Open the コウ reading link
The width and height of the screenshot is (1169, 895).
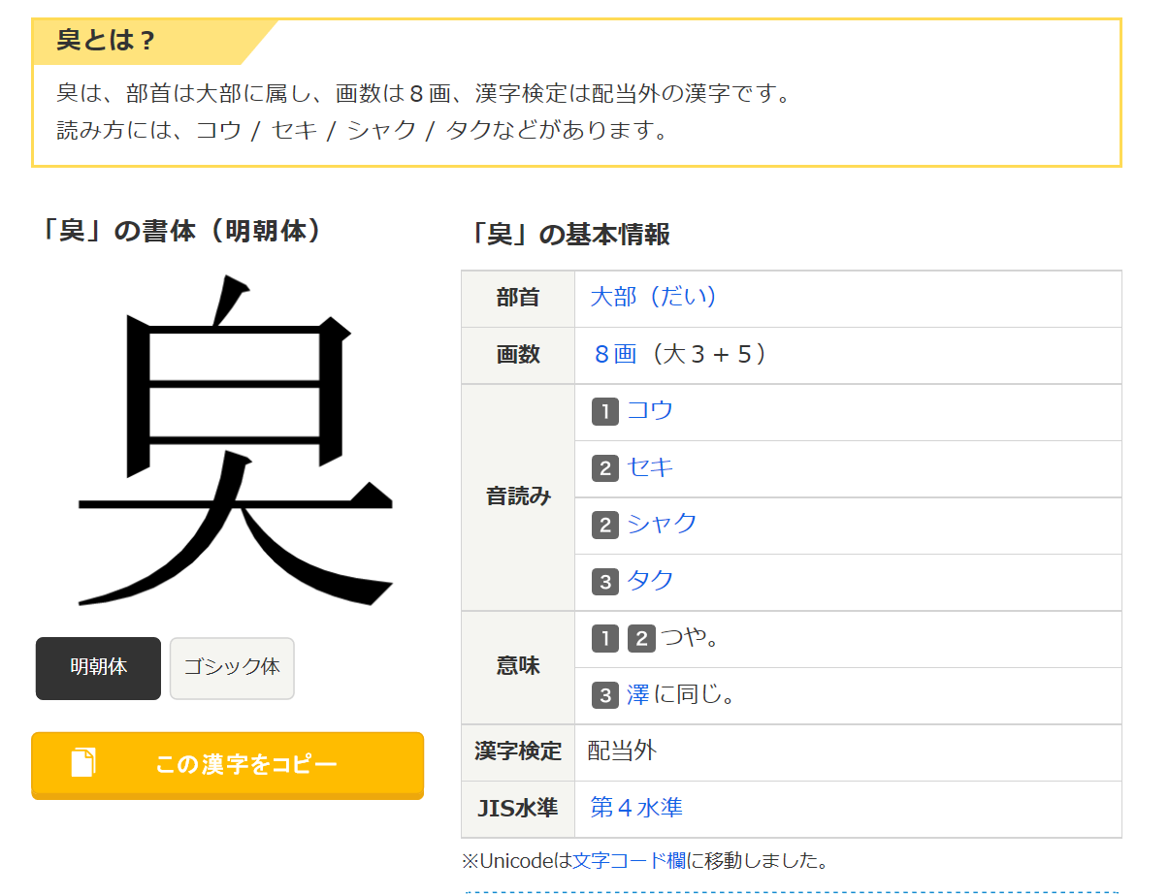[x=650, y=410]
